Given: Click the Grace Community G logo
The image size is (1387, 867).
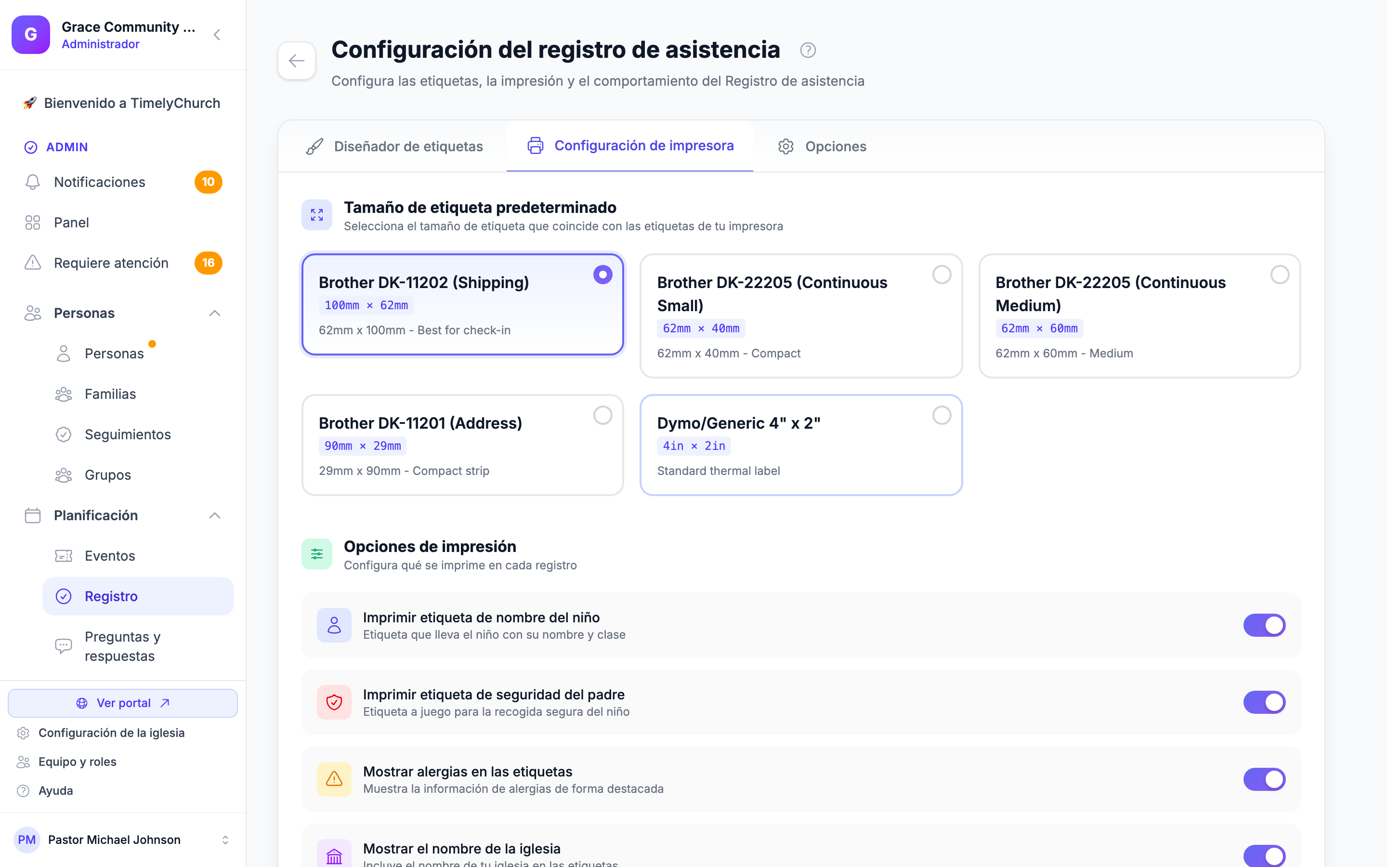Looking at the screenshot, I should [31, 35].
